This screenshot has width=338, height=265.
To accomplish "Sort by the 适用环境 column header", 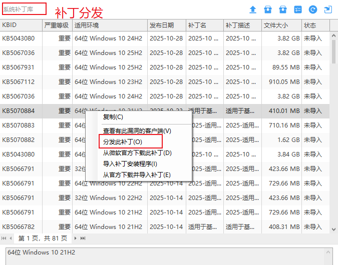I will (110, 25).
